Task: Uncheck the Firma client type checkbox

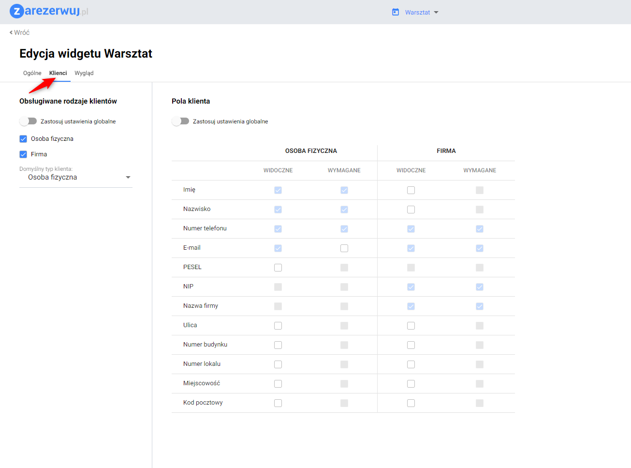Action: pyautogui.click(x=23, y=154)
